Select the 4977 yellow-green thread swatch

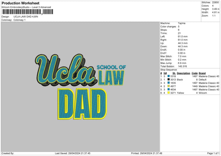[169, 86]
